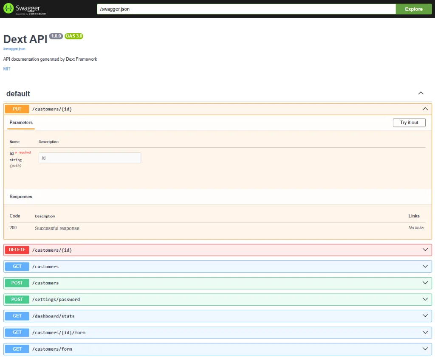This screenshot has height=357, width=435.
Task: Click the GET badge on /customers/form
Action: click(x=17, y=349)
